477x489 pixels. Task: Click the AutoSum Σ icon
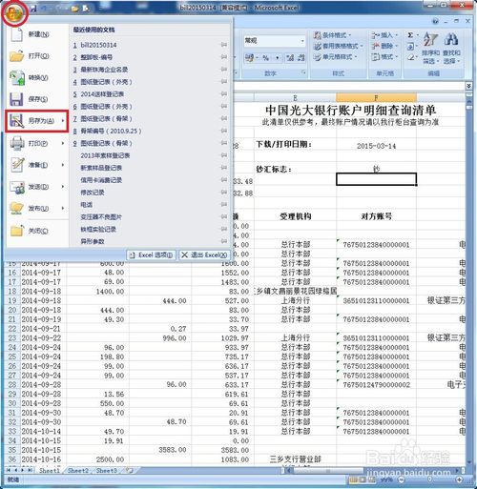click(x=410, y=35)
